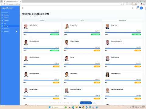This screenshot has height=109, width=146.
Task: Click Walter's portrait photo
Action: 67,58
